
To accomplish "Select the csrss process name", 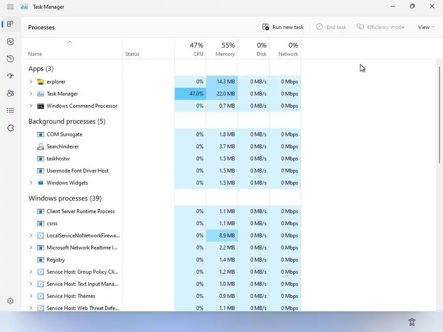I will [x=52, y=223].
